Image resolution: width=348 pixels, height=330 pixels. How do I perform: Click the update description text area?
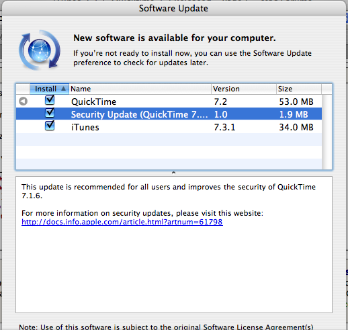click(x=174, y=245)
